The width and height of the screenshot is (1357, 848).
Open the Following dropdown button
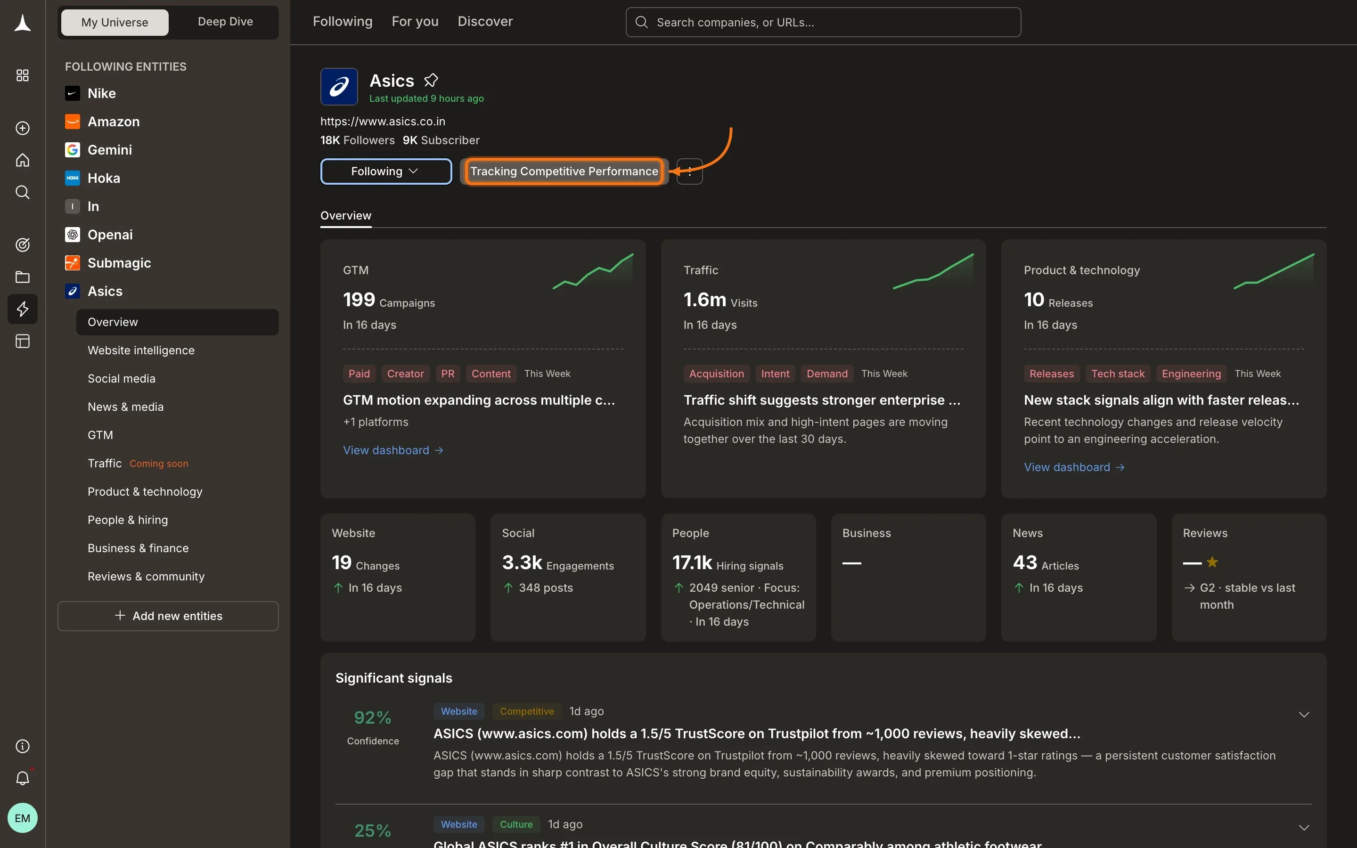386,171
